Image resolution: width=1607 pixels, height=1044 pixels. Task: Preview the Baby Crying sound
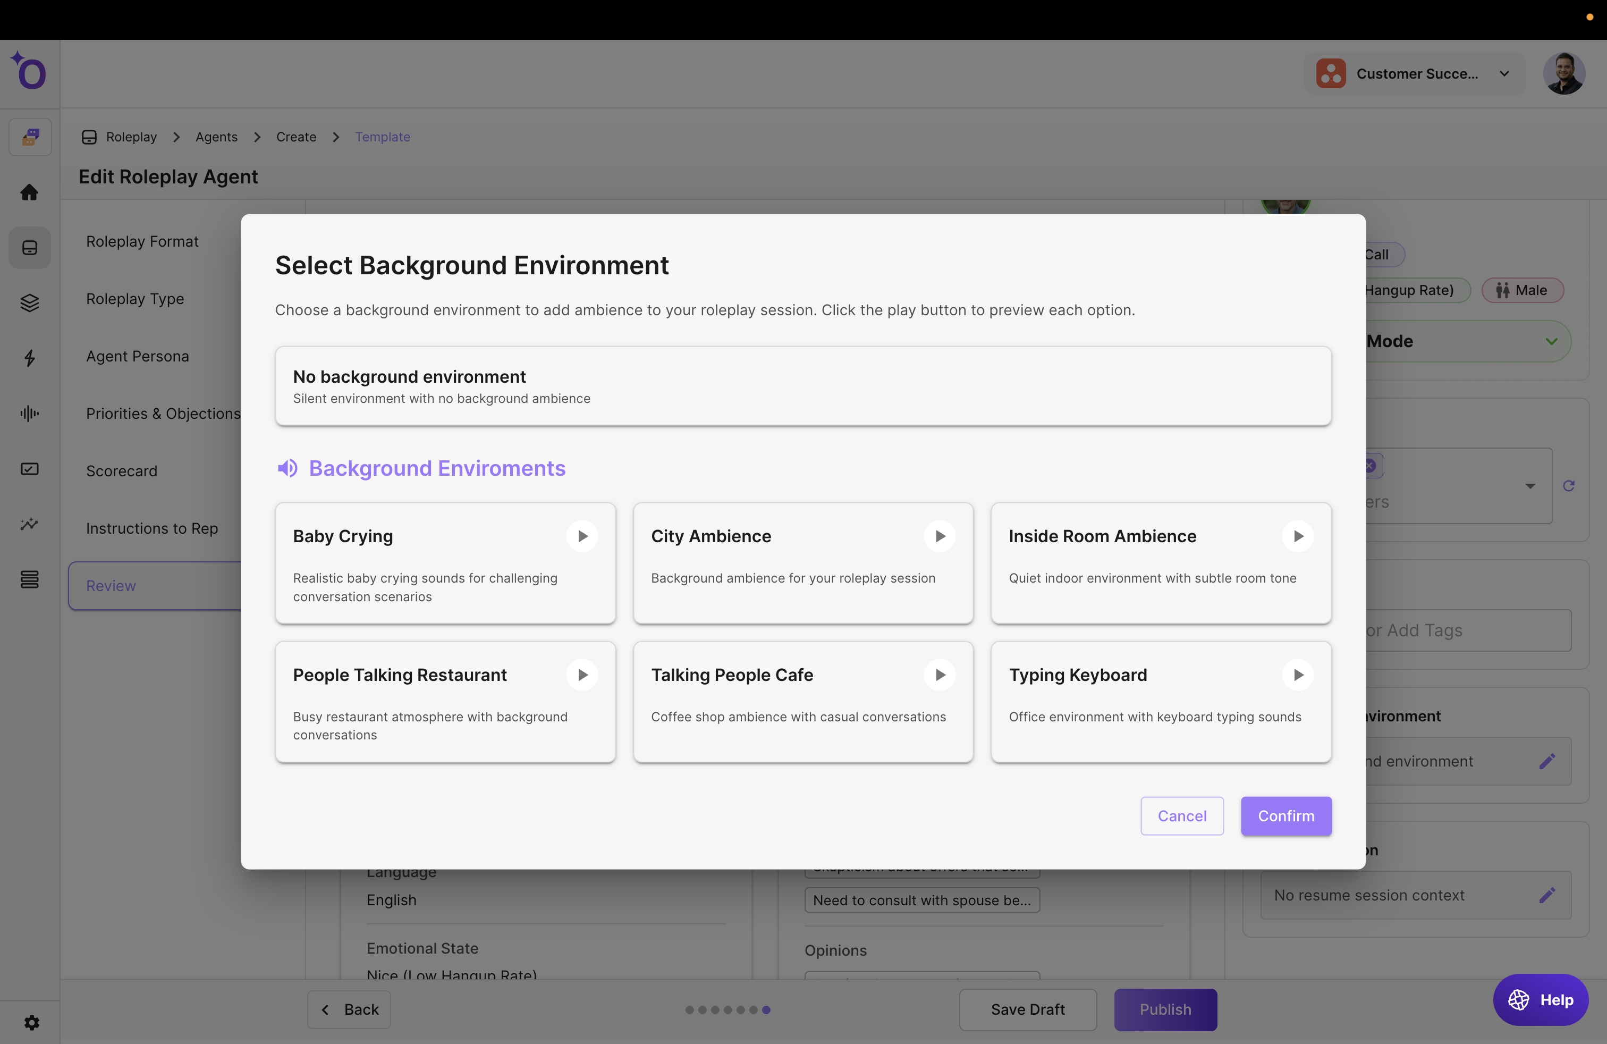582,536
